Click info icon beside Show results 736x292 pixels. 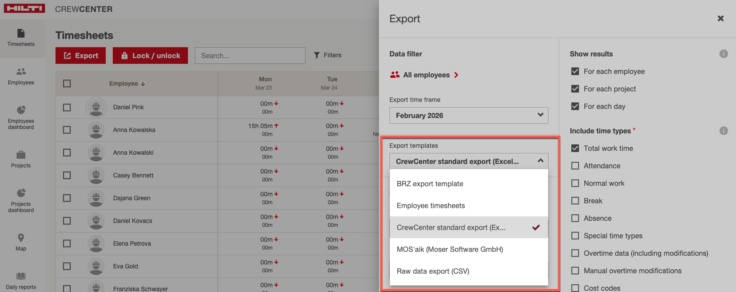(x=724, y=54)
